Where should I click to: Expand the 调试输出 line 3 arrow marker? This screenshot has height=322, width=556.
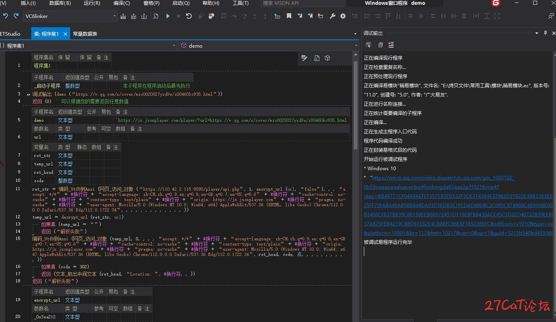coord(28,95)
